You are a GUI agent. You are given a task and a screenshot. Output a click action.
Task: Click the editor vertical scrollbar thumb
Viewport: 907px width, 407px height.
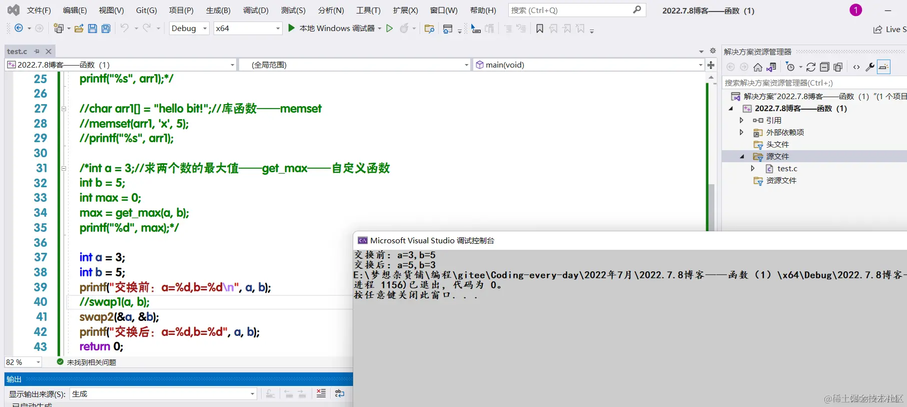point(711,207)
